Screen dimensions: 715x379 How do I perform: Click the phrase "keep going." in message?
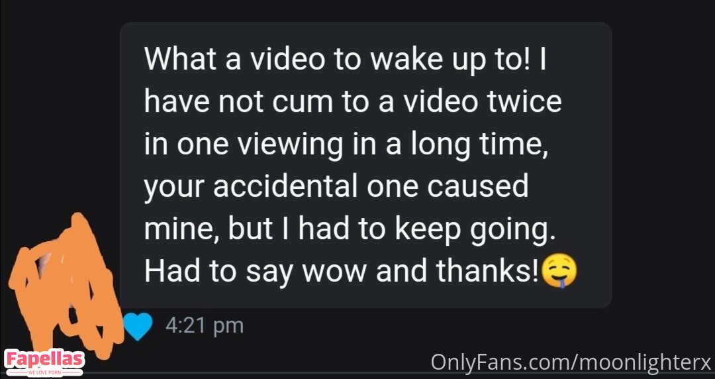pyautogui.click(x=475, y=231)
